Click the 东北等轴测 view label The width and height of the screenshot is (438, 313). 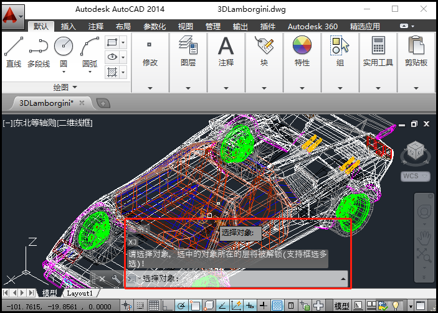35,123
